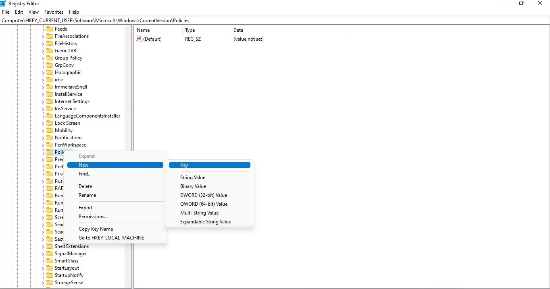Open the Edit menu
Screen dimensions: 550x289
pyautogui.click(x=19, y=12)
